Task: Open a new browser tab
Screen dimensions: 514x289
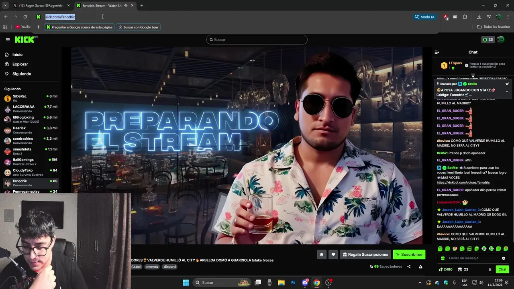Action: 142,6
